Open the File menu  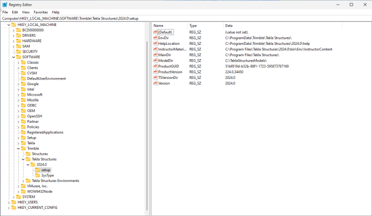5,12
